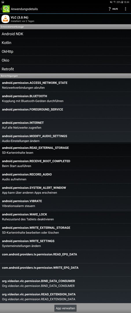Select the ACCESS_NETWORK_STATE permission row

pyautogui.click(x=65, y=85)
